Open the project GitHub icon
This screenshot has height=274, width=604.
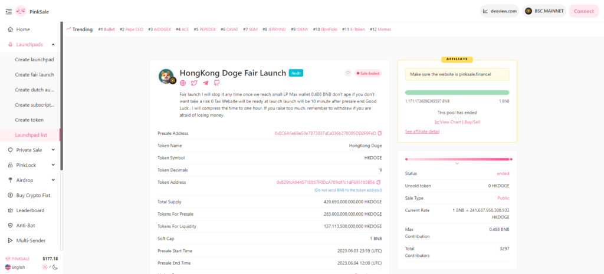coord(216,82)
